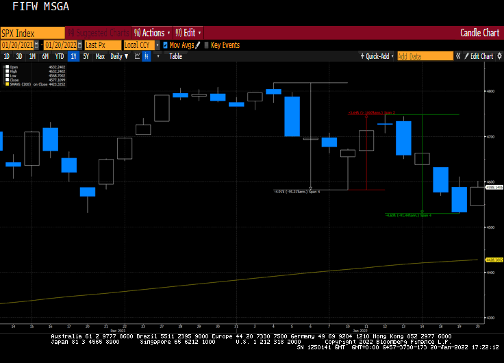Image resolution: width=504 pixels, height=363 pixels.
Task: Open chart settings gear icon
Action: (x=499, y=56)
